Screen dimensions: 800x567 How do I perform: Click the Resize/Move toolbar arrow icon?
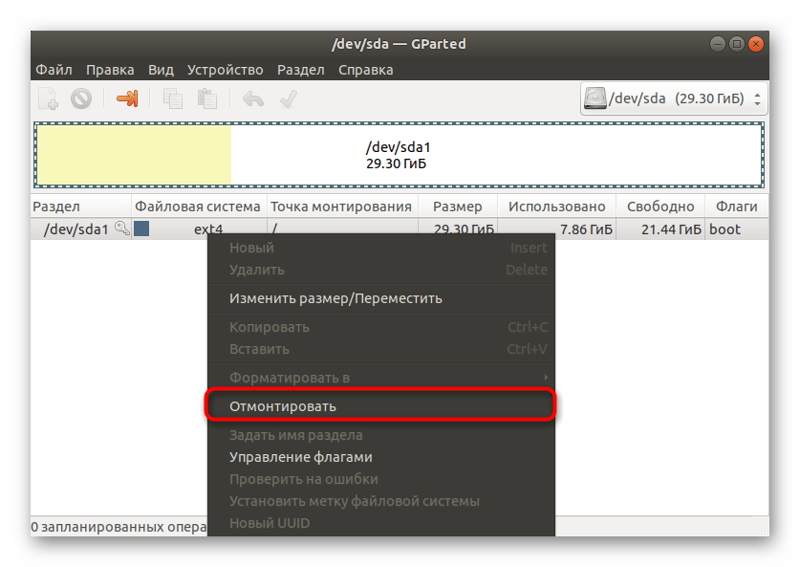pos(127,98)
